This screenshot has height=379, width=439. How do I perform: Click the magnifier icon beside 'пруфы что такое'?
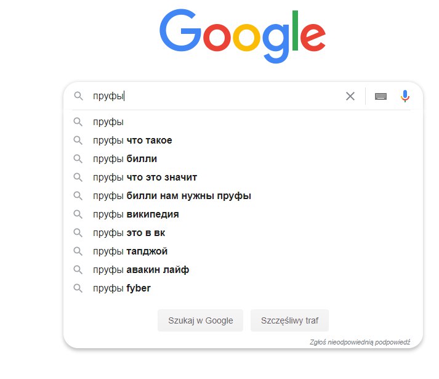click(78, 140)
